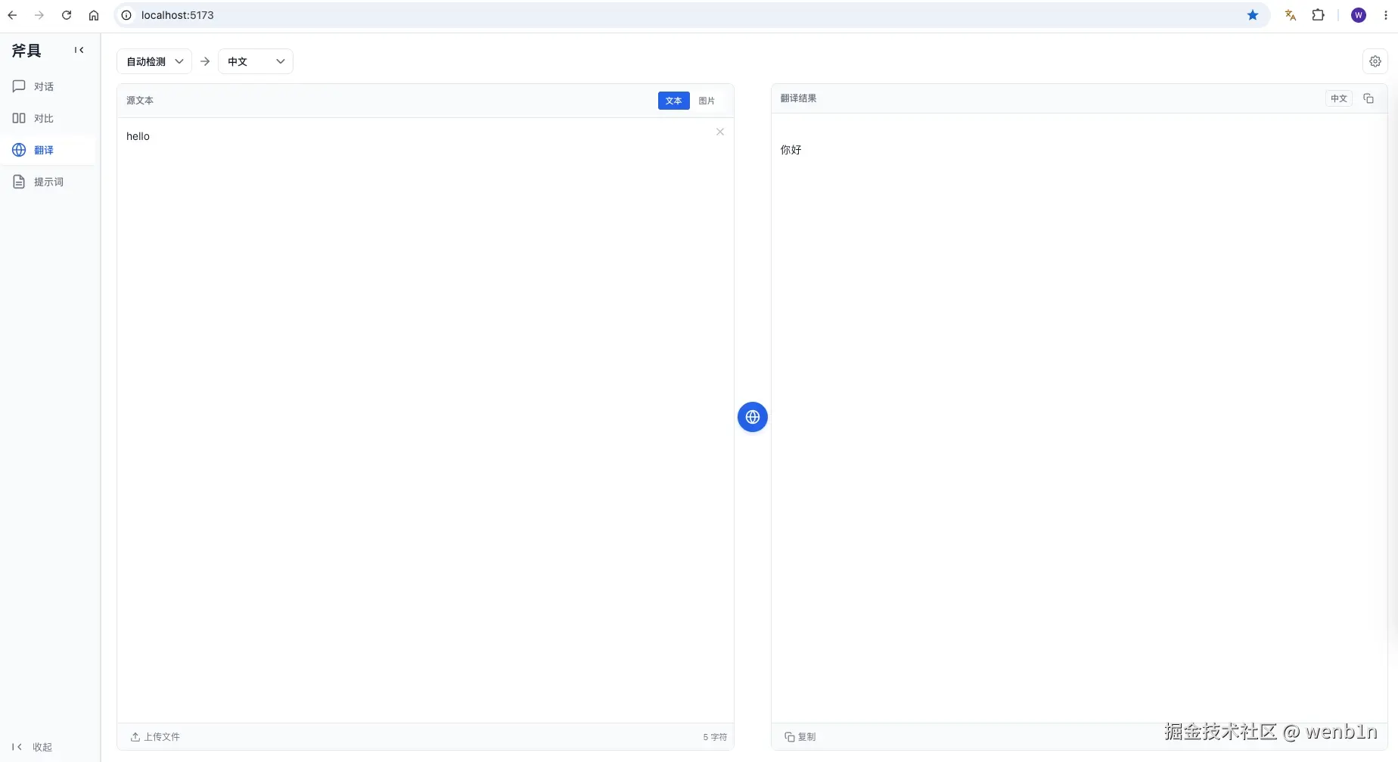1398x762 pixels.
Task: Click the 收起 collapse button at bottom
Action: click(33, 747)
